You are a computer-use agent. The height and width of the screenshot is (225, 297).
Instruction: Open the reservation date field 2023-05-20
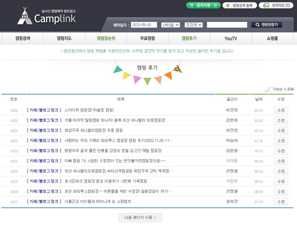click(144, 25)
